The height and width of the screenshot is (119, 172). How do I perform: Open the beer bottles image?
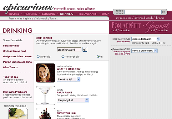[x=46, y=113]
